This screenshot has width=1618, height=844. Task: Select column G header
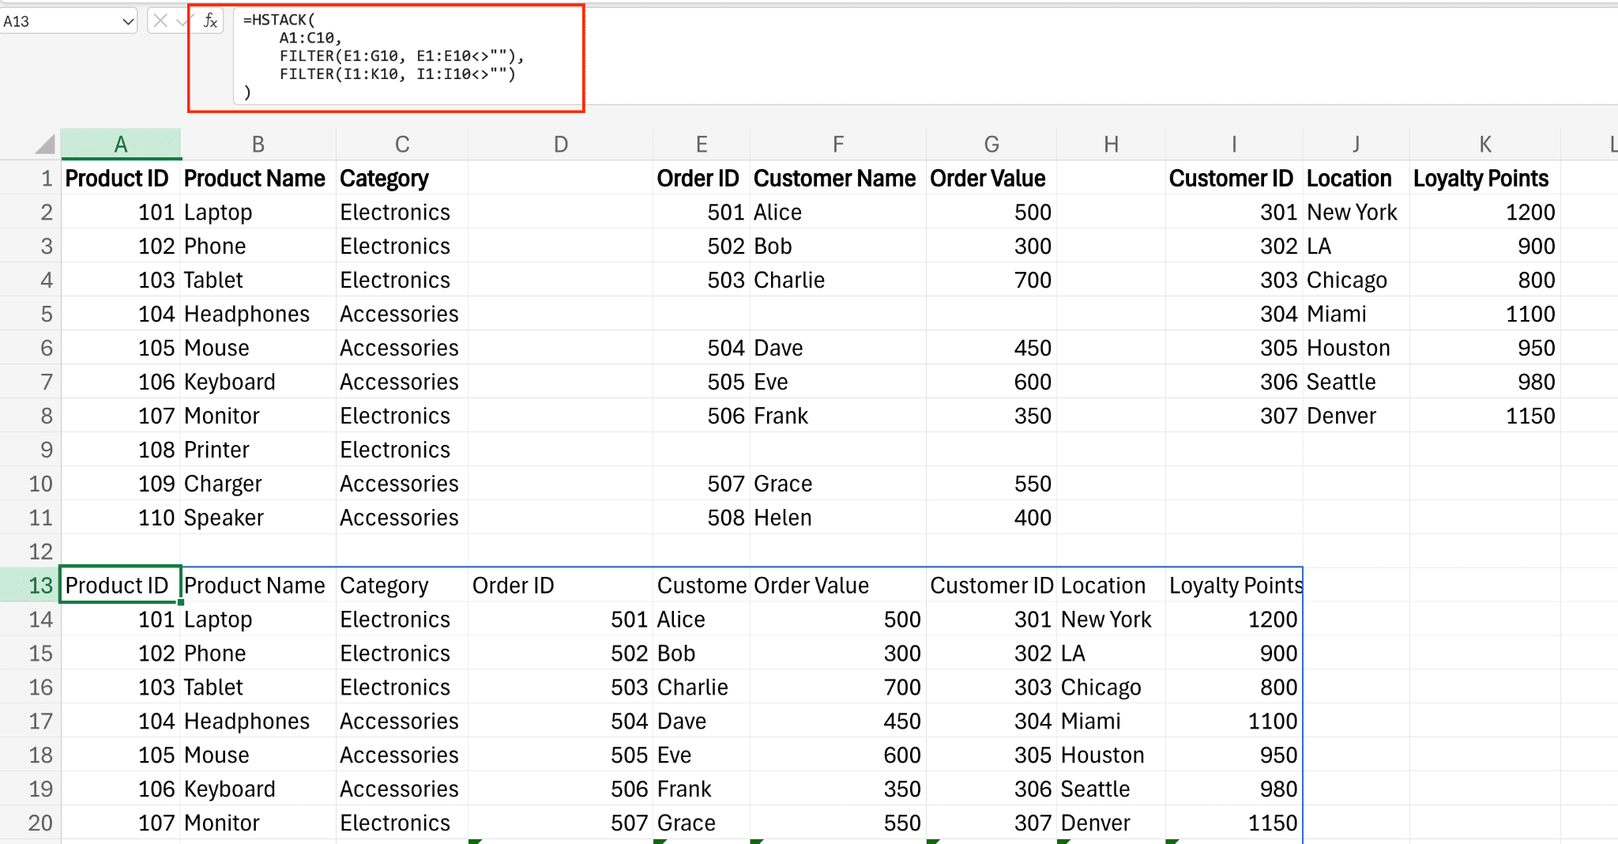(x=991, y=144)
